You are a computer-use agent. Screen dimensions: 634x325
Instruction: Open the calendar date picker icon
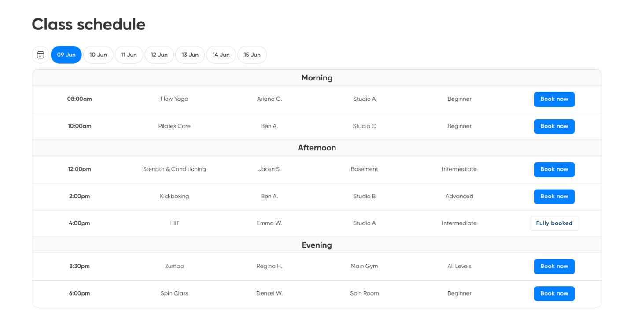pos(41,55)
